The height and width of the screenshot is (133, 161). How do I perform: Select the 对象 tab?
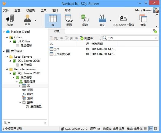click(57, 31)
